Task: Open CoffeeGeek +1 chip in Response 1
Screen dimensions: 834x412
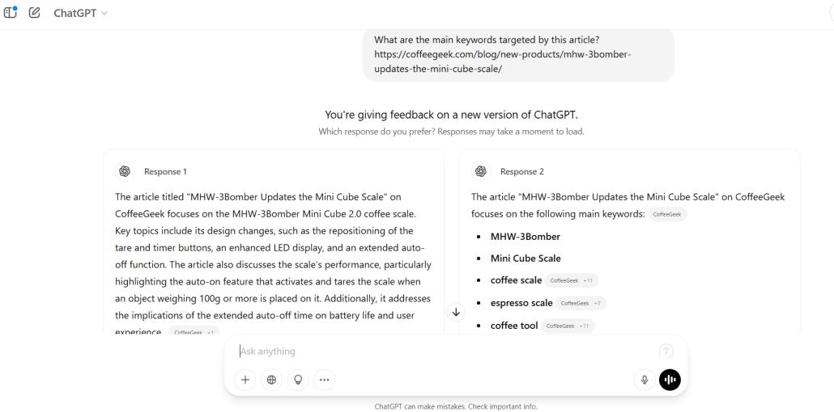Action: pyautogui.click(x=194, y=332)
